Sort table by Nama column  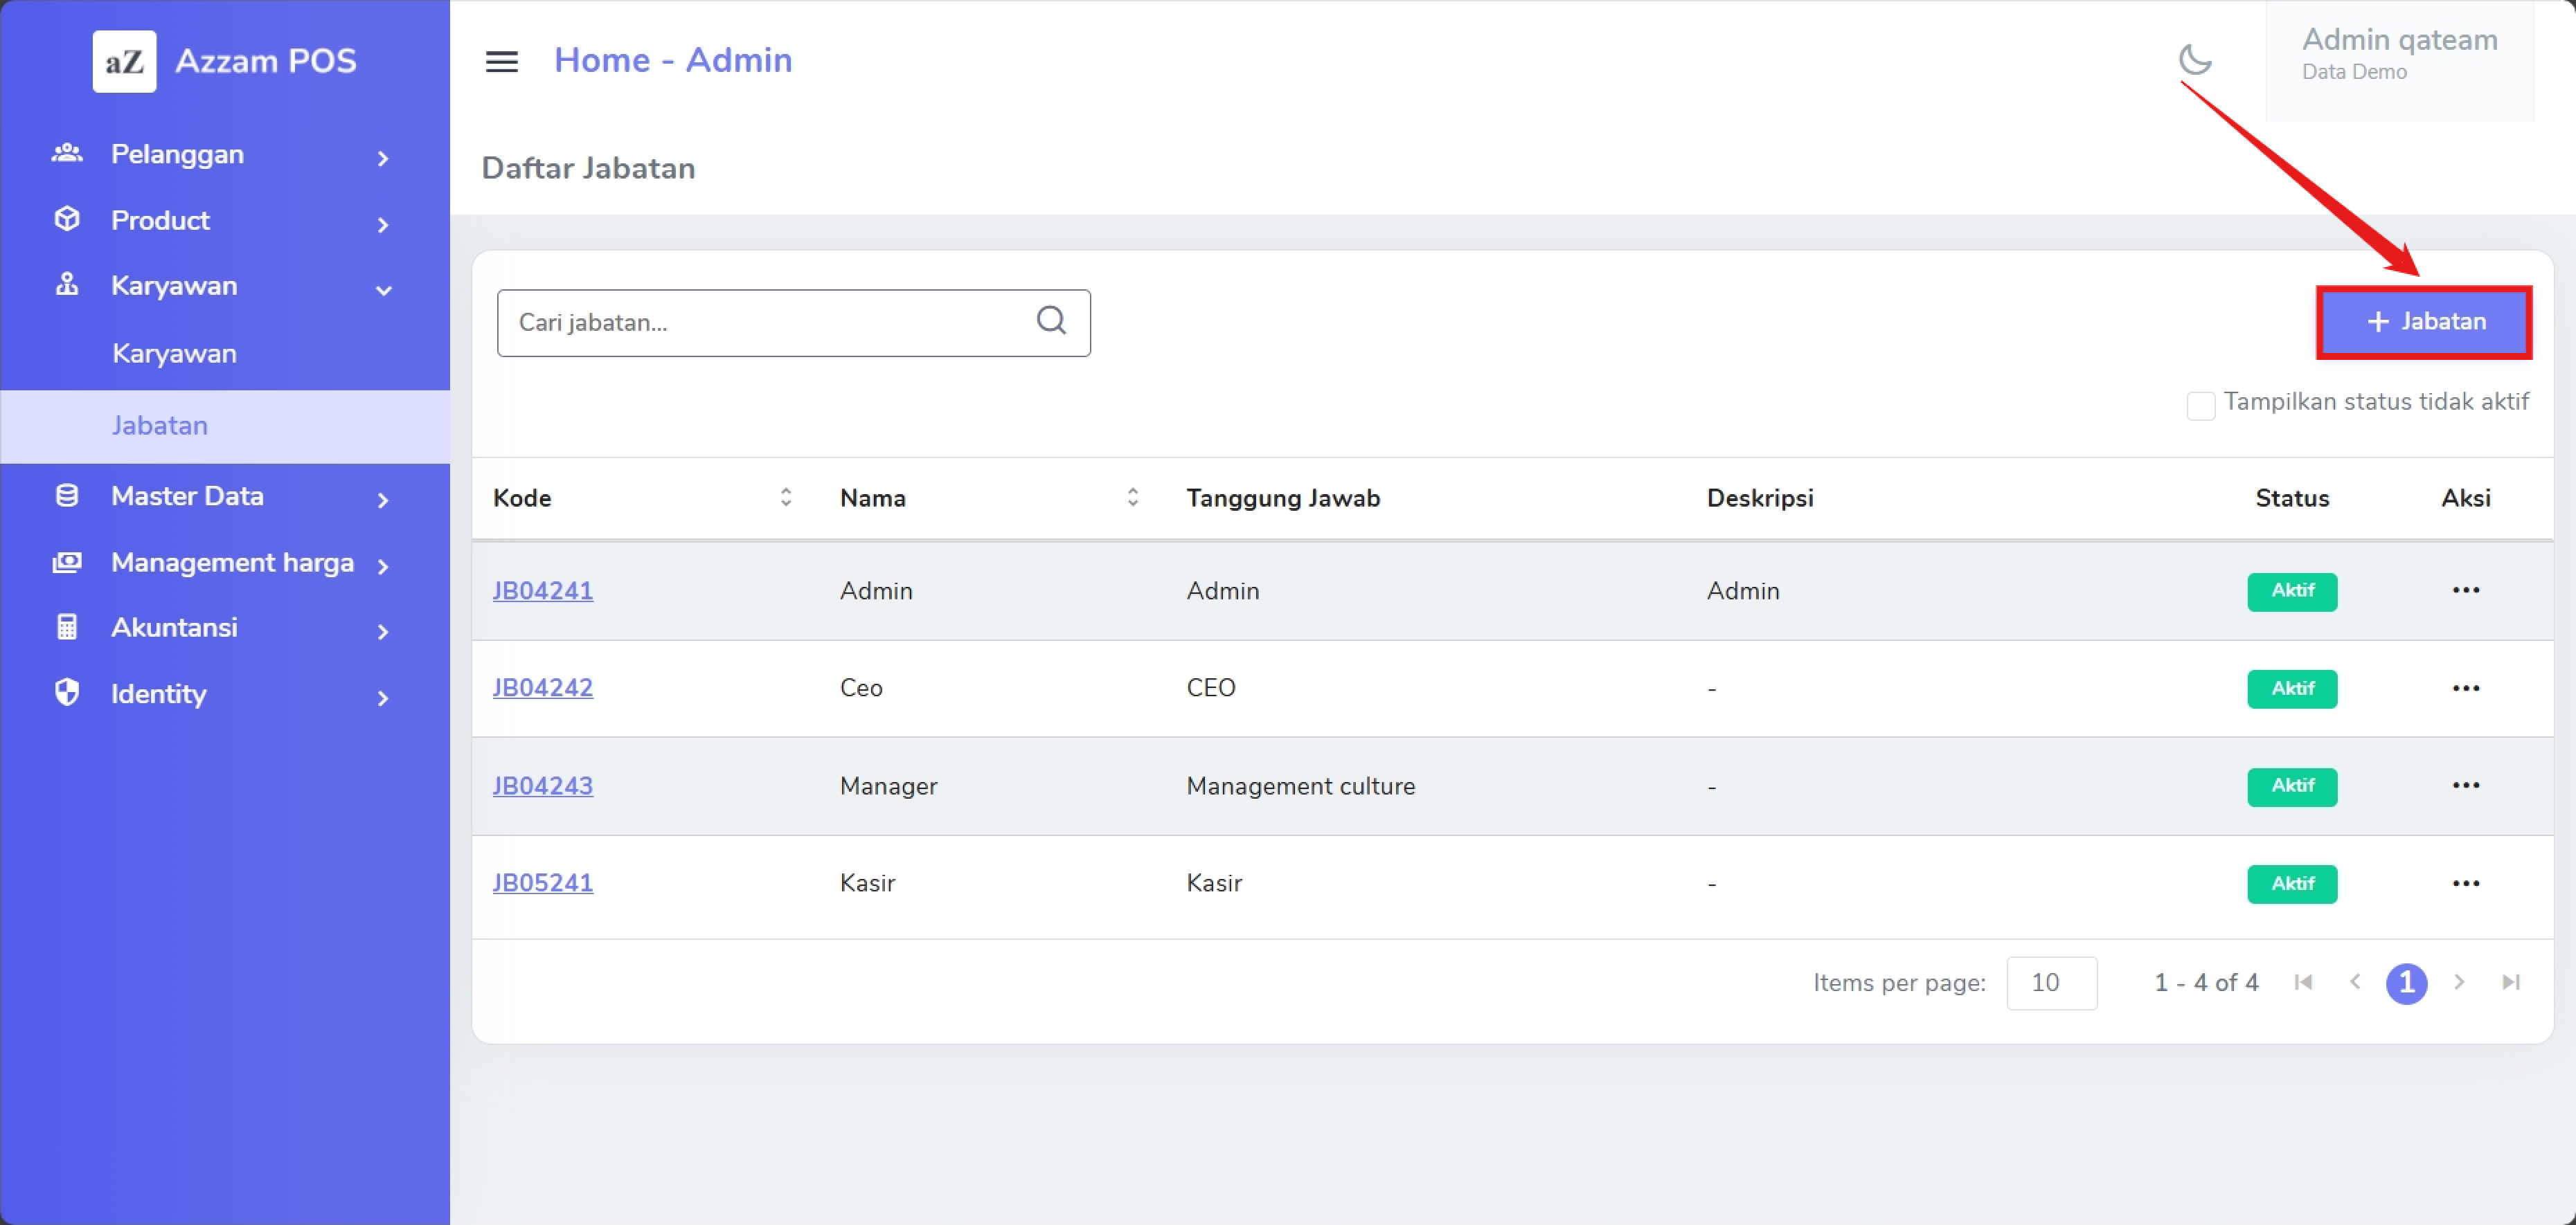tap(1132, 498)
